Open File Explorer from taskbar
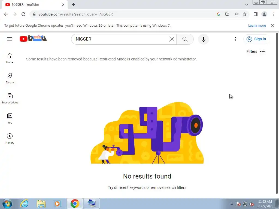 (x=41, y=204)
